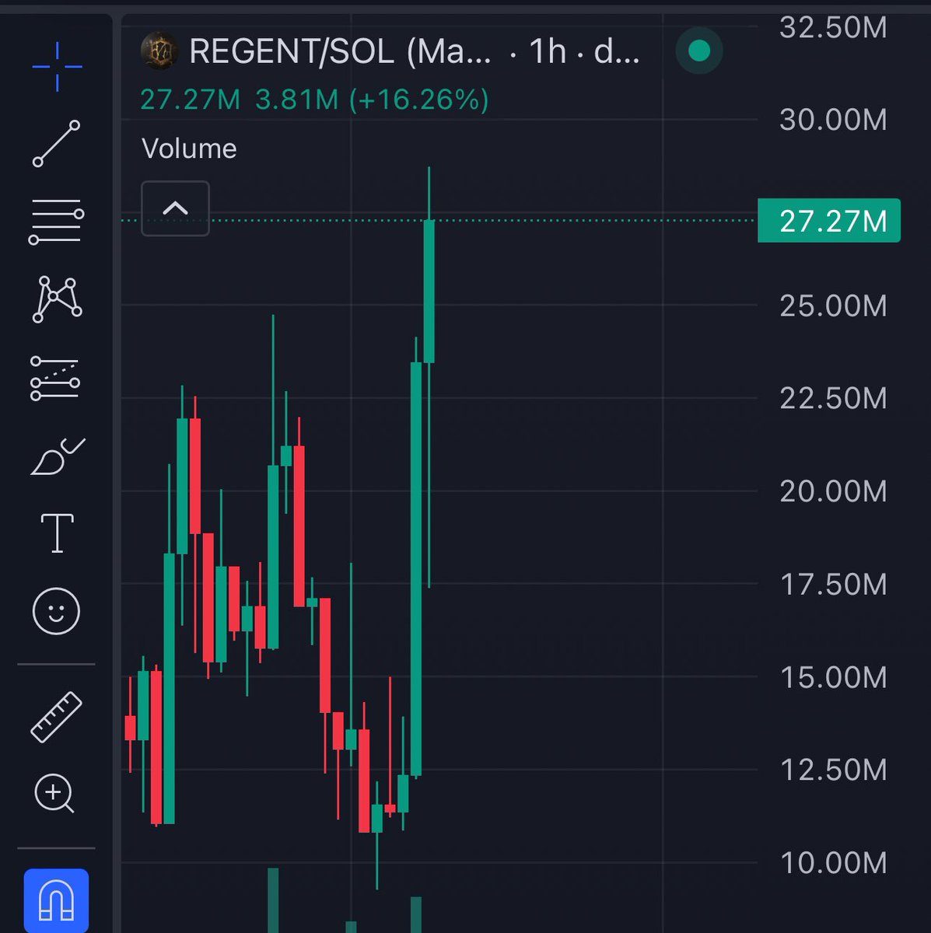Click the 27.27M legend price value
This screenshot has width=931, height=933.
click(190, 100)
